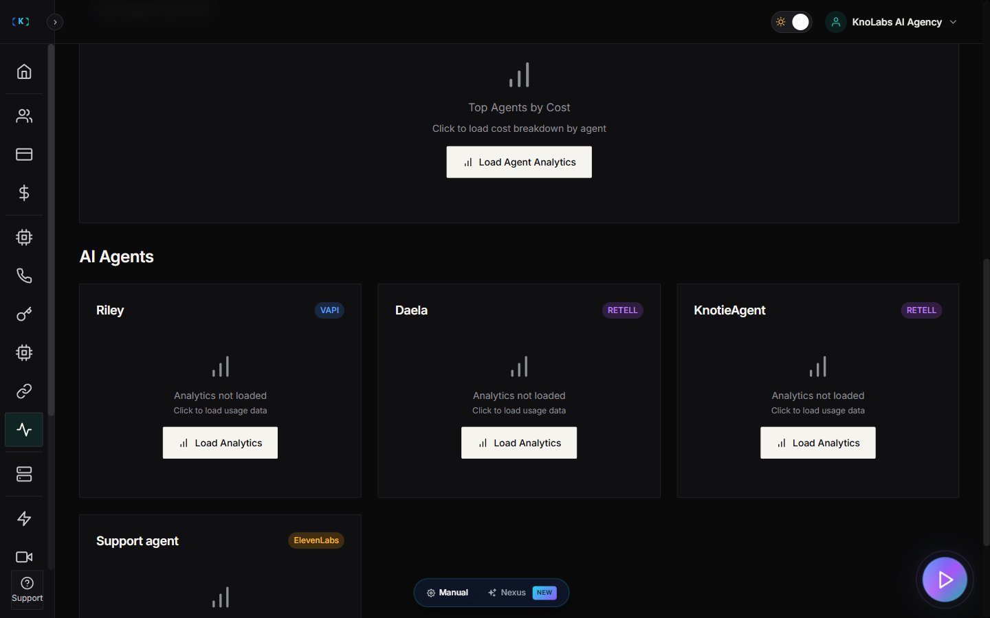Click the green user avatar icon
The height and width of the screenshot is (618, 990).
point(836,22)
